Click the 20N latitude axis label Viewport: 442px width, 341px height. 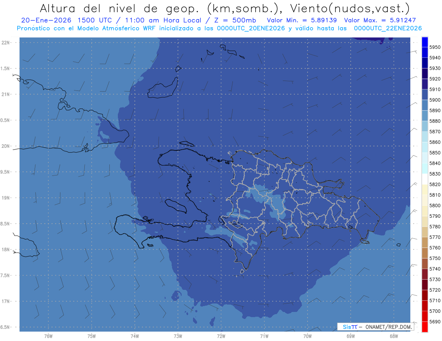[x=5, y=146]
